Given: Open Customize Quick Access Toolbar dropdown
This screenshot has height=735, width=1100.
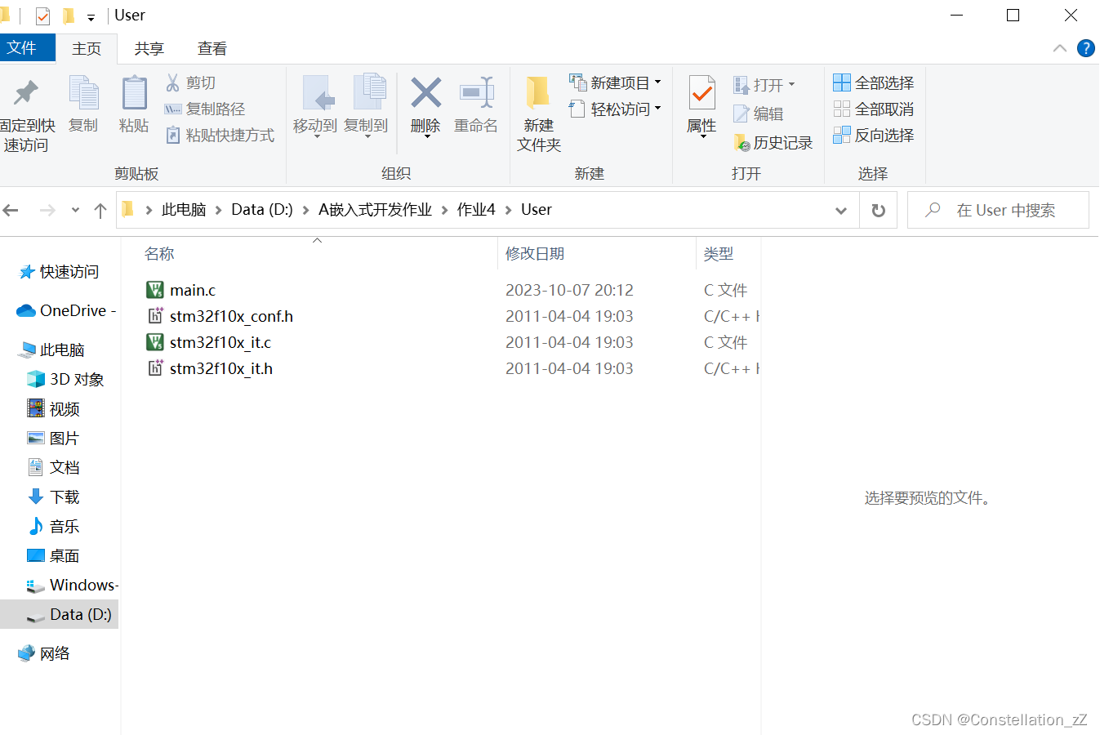Looking at the screenshot, I should (x=91, y=17).
